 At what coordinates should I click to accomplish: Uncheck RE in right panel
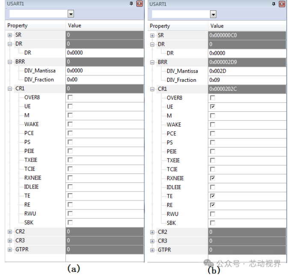[213, 205]
